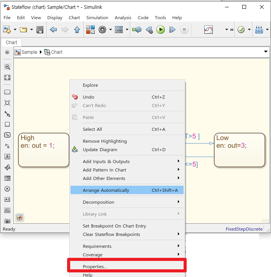This screenshot has width=271, height=277.
Task: Click the Open folder toolbar icon
Action: coord(23,30)
